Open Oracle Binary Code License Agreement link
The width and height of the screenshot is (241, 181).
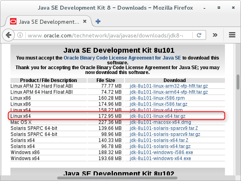pos(122,58)
